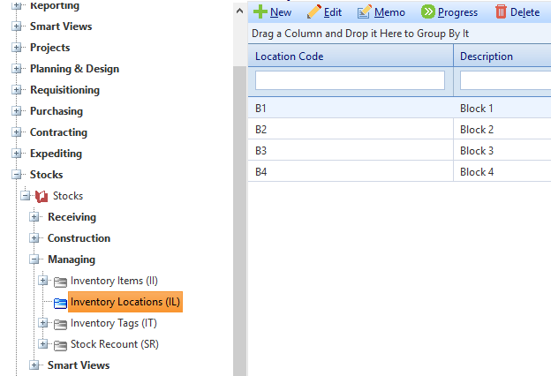Click the scroll up arrow
This screenshot has width=551, height=376.
coord(239,11)
